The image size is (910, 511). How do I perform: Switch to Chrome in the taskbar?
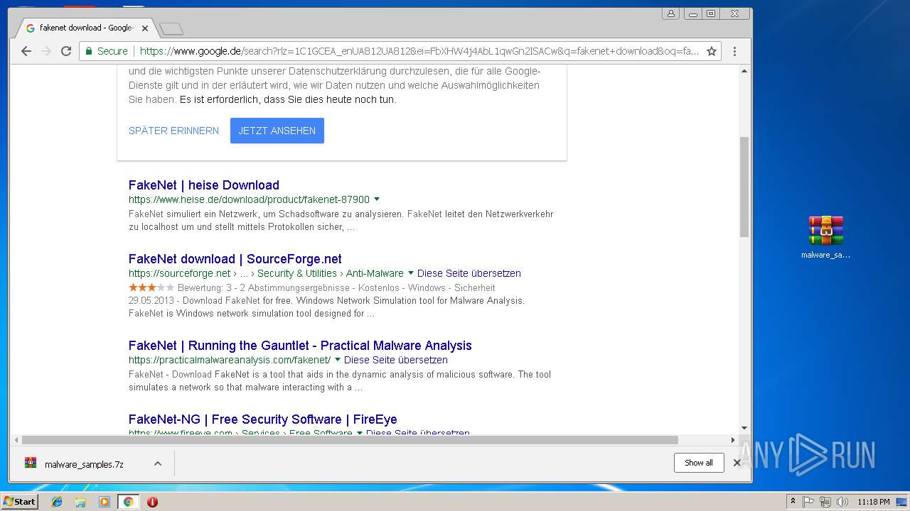[x=128, y=502]
